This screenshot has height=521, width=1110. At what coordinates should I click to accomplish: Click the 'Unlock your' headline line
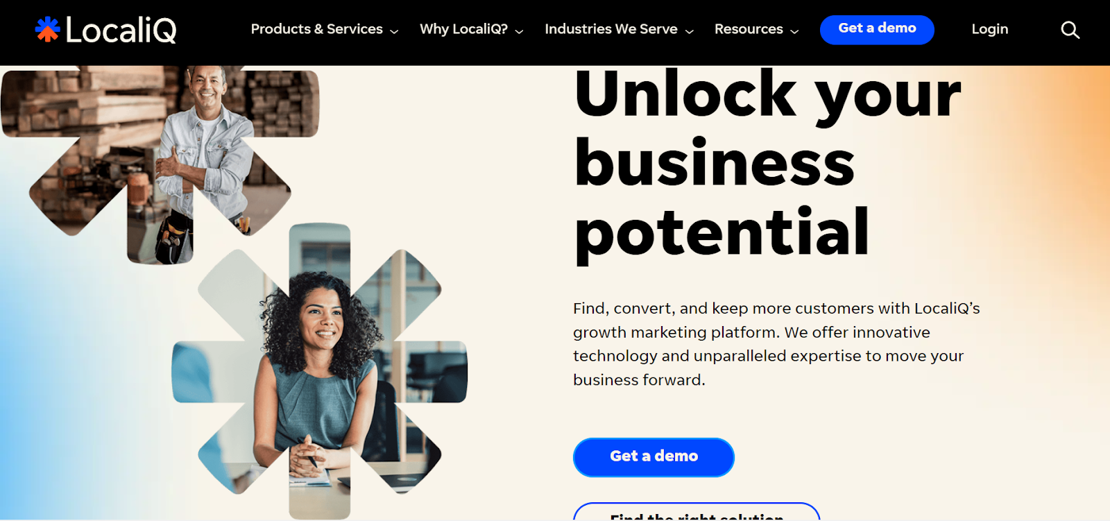pyautogui.click(x=767, y=95)
